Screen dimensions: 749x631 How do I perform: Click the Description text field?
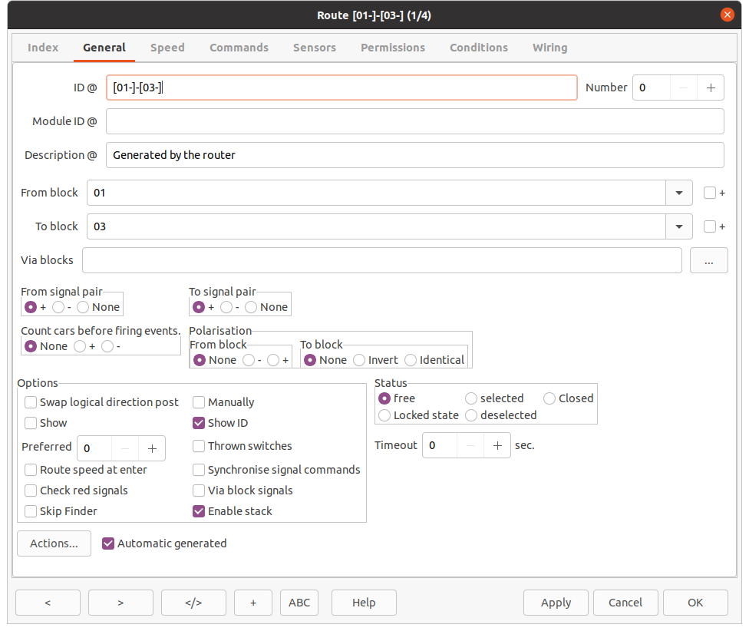pyautogui.click(x=414, y=155)
